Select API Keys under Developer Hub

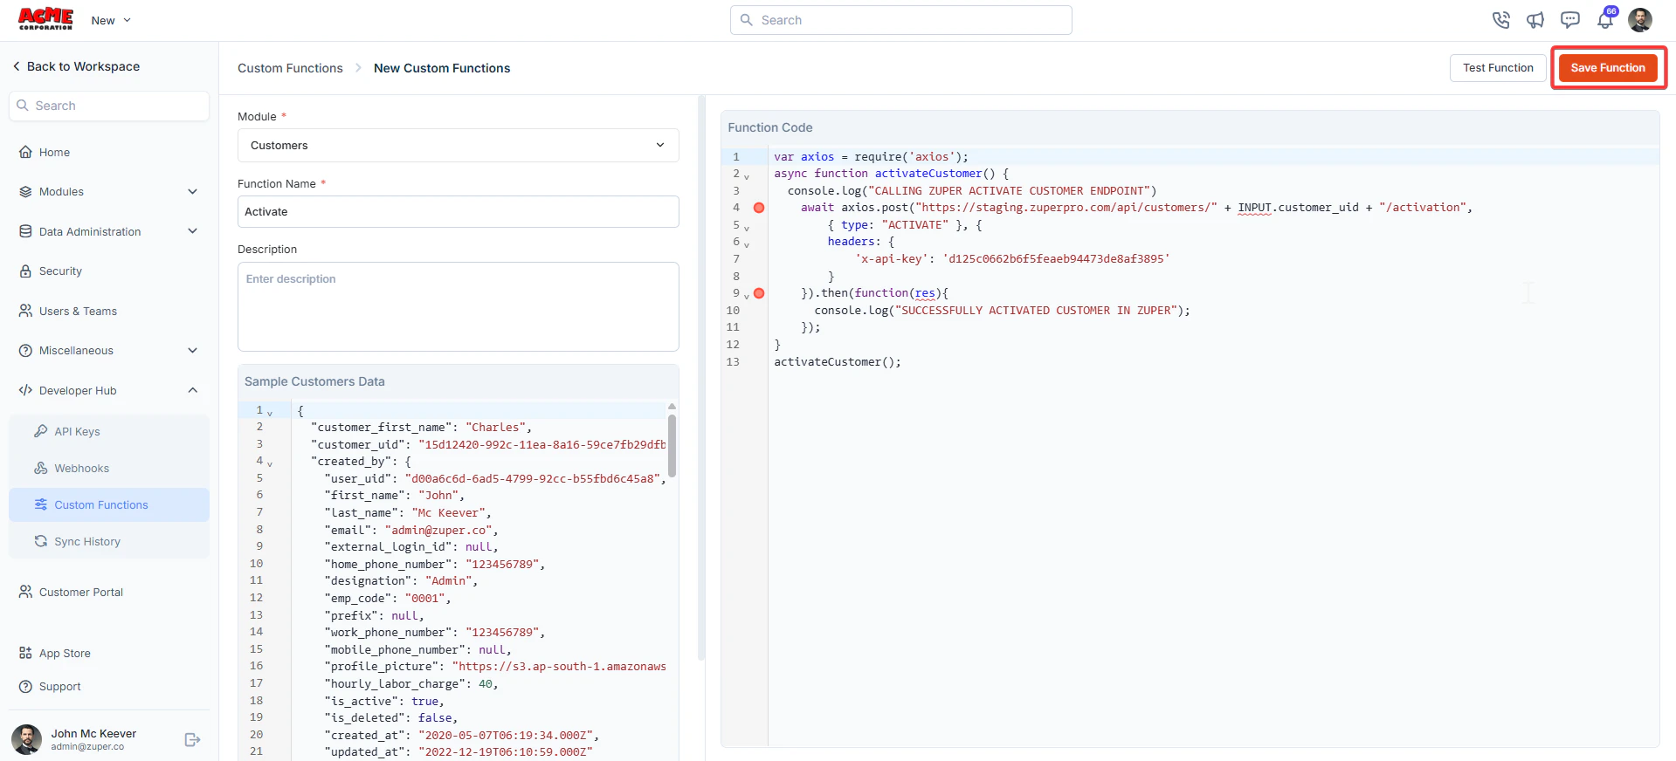(109, 431)
